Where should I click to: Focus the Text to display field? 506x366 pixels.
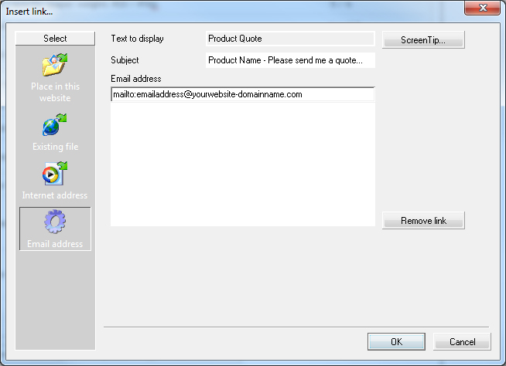290,39
